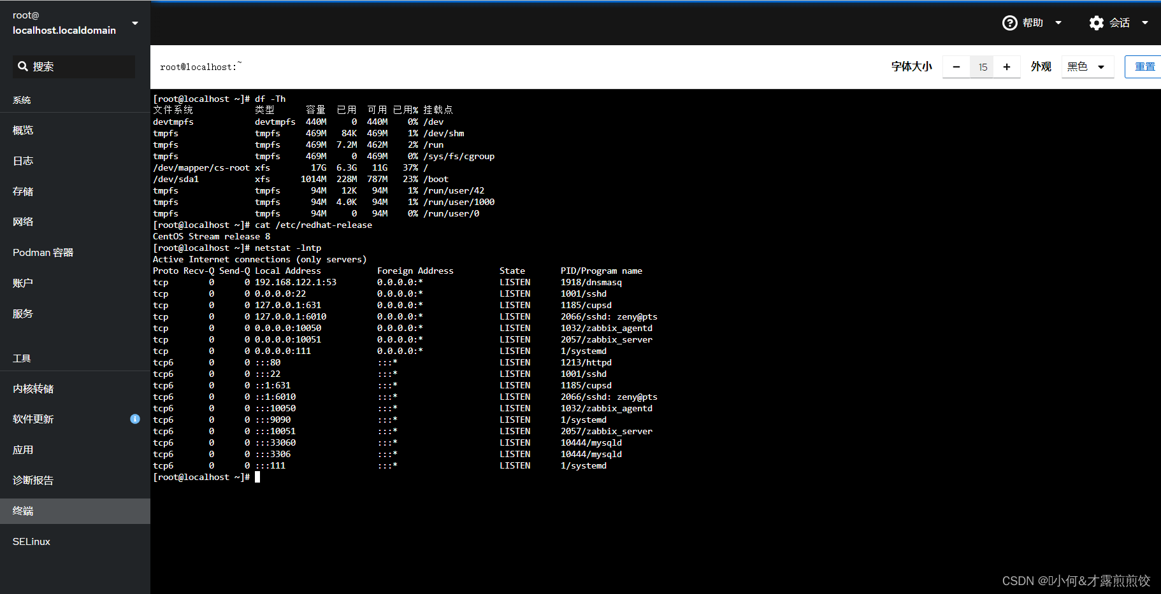
Task: Click the gear icon next to 会话
Action: 1097,22
